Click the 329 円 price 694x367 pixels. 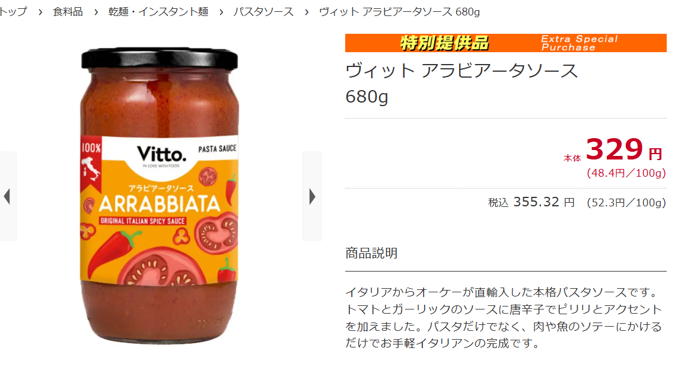tap(624, 149)
